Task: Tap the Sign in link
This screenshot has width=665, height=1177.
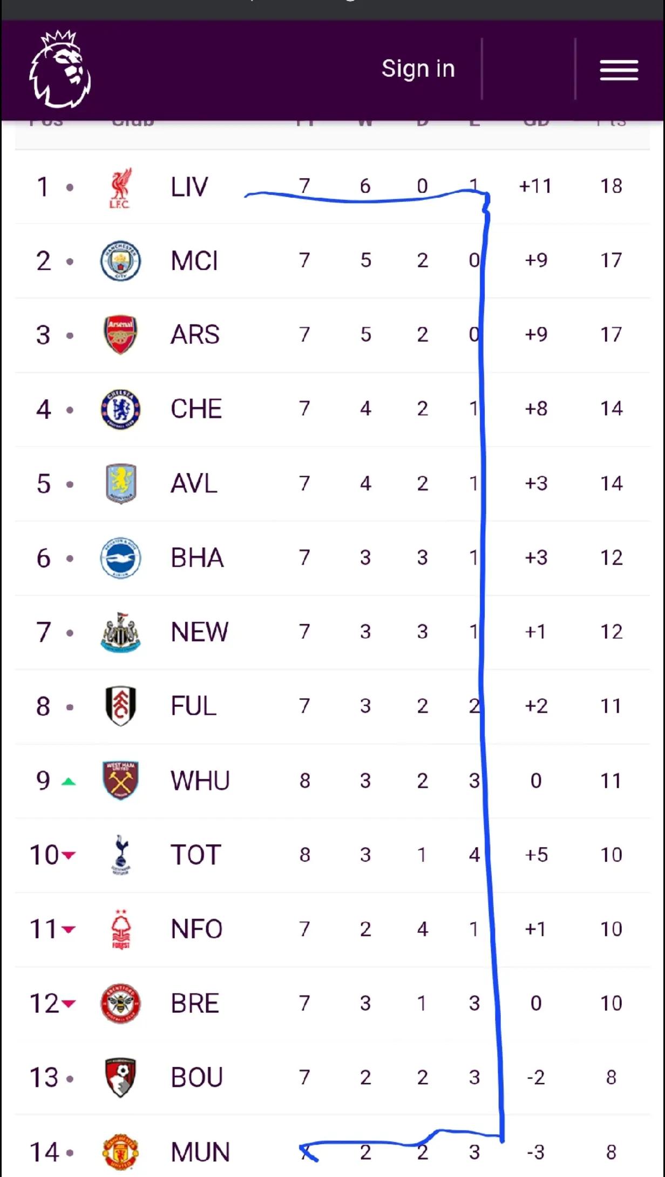Action: 418,69
